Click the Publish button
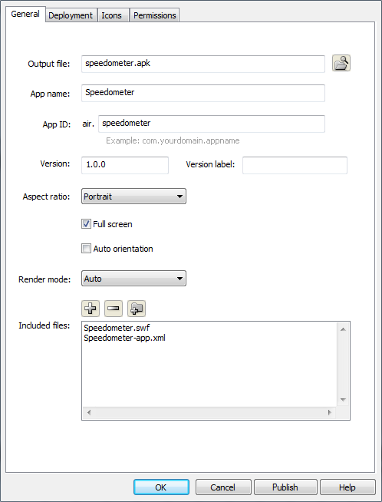 (285, 487)
